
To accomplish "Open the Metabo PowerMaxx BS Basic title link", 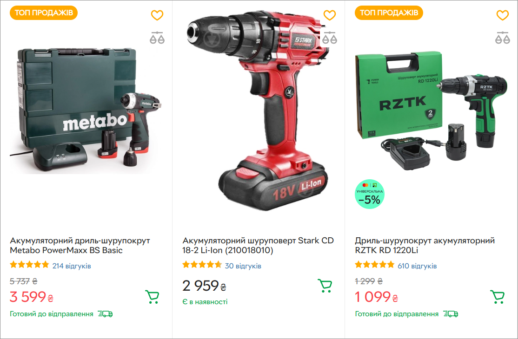I will (x=80, y=245).
